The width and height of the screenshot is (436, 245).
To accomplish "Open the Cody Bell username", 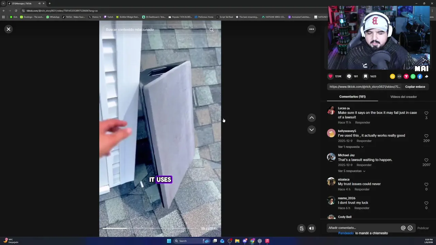I will coord(345,217).
